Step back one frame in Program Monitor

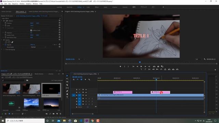coord(137,67)
